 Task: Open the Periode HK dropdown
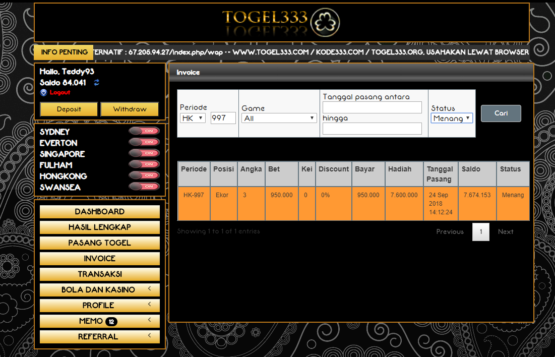(193, 118)
